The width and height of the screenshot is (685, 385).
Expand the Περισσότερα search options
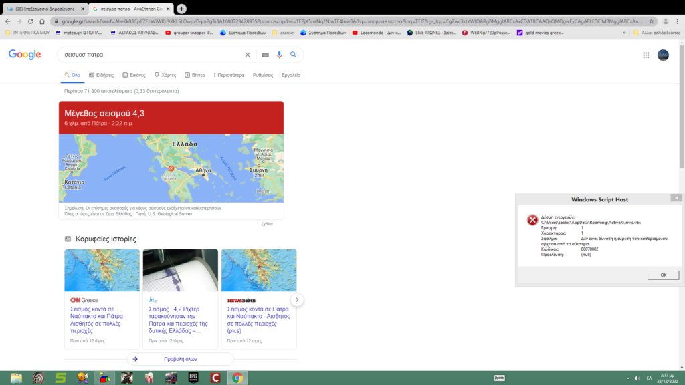coord(229,75)
